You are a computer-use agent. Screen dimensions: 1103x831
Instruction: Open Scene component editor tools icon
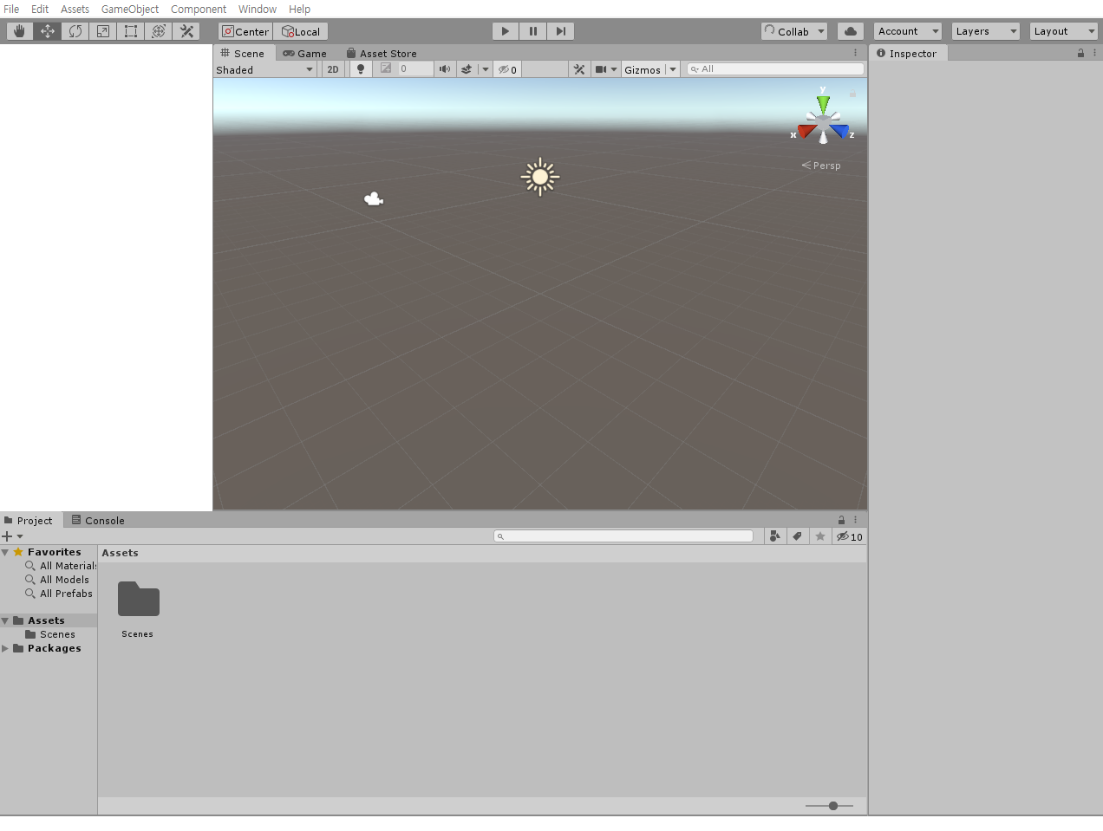(x=579, y=69)
